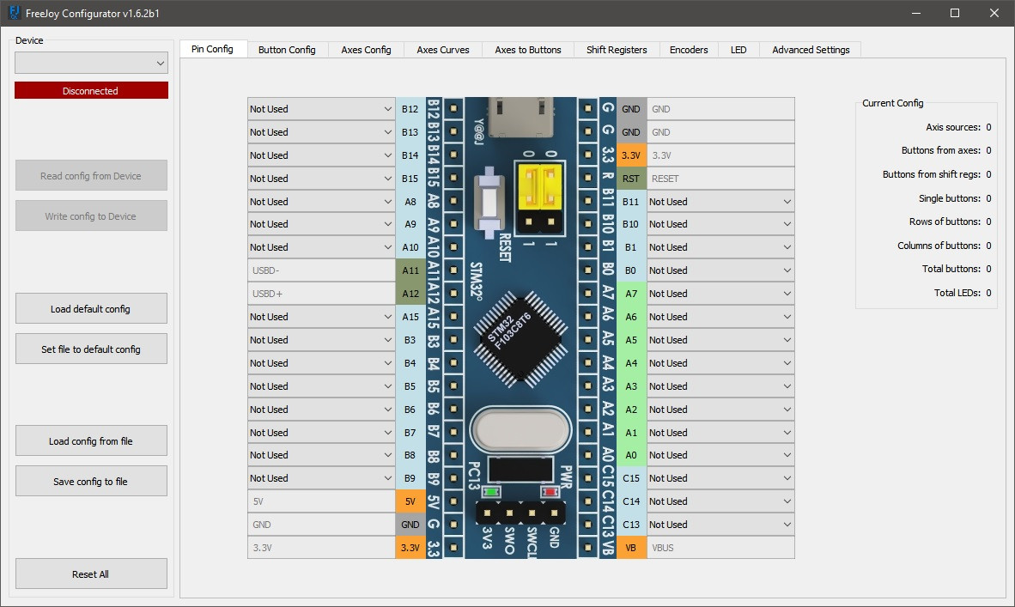Switch to the Button Config tab

point(287,50)
